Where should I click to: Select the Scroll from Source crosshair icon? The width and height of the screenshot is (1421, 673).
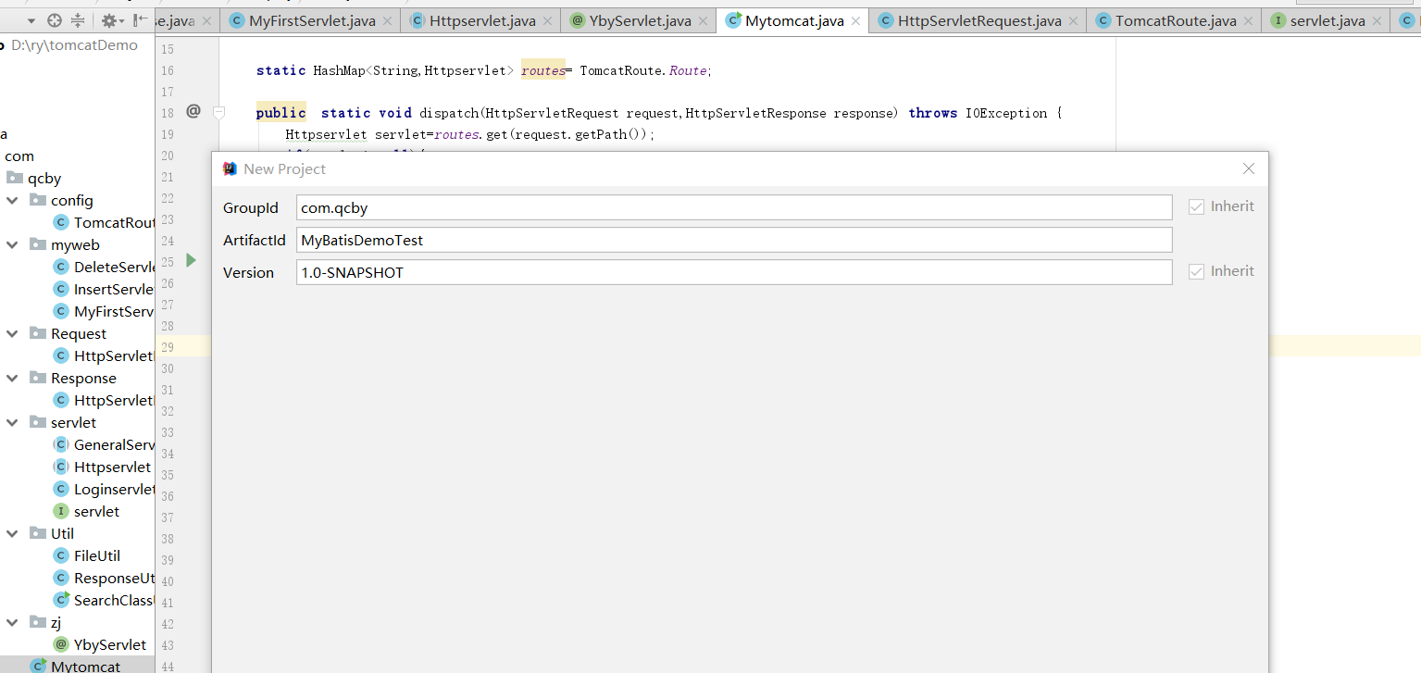(x=54, y=19)
